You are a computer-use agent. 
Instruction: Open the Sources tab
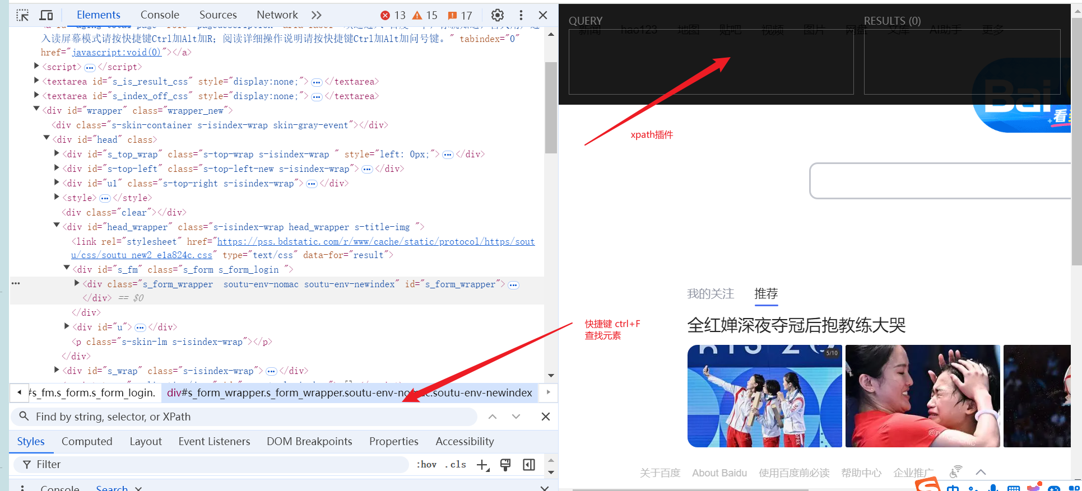pyautogui.click(x=218, y=15)
